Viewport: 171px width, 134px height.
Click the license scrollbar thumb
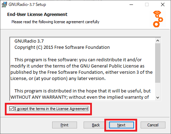158,63
